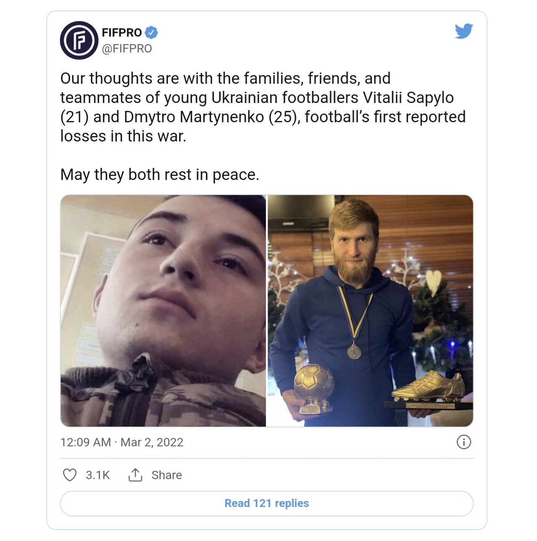Image resolution: width=537 pixels, height=541 pixels.
Task: Click the blue verified badge
Action: point(151,32)
